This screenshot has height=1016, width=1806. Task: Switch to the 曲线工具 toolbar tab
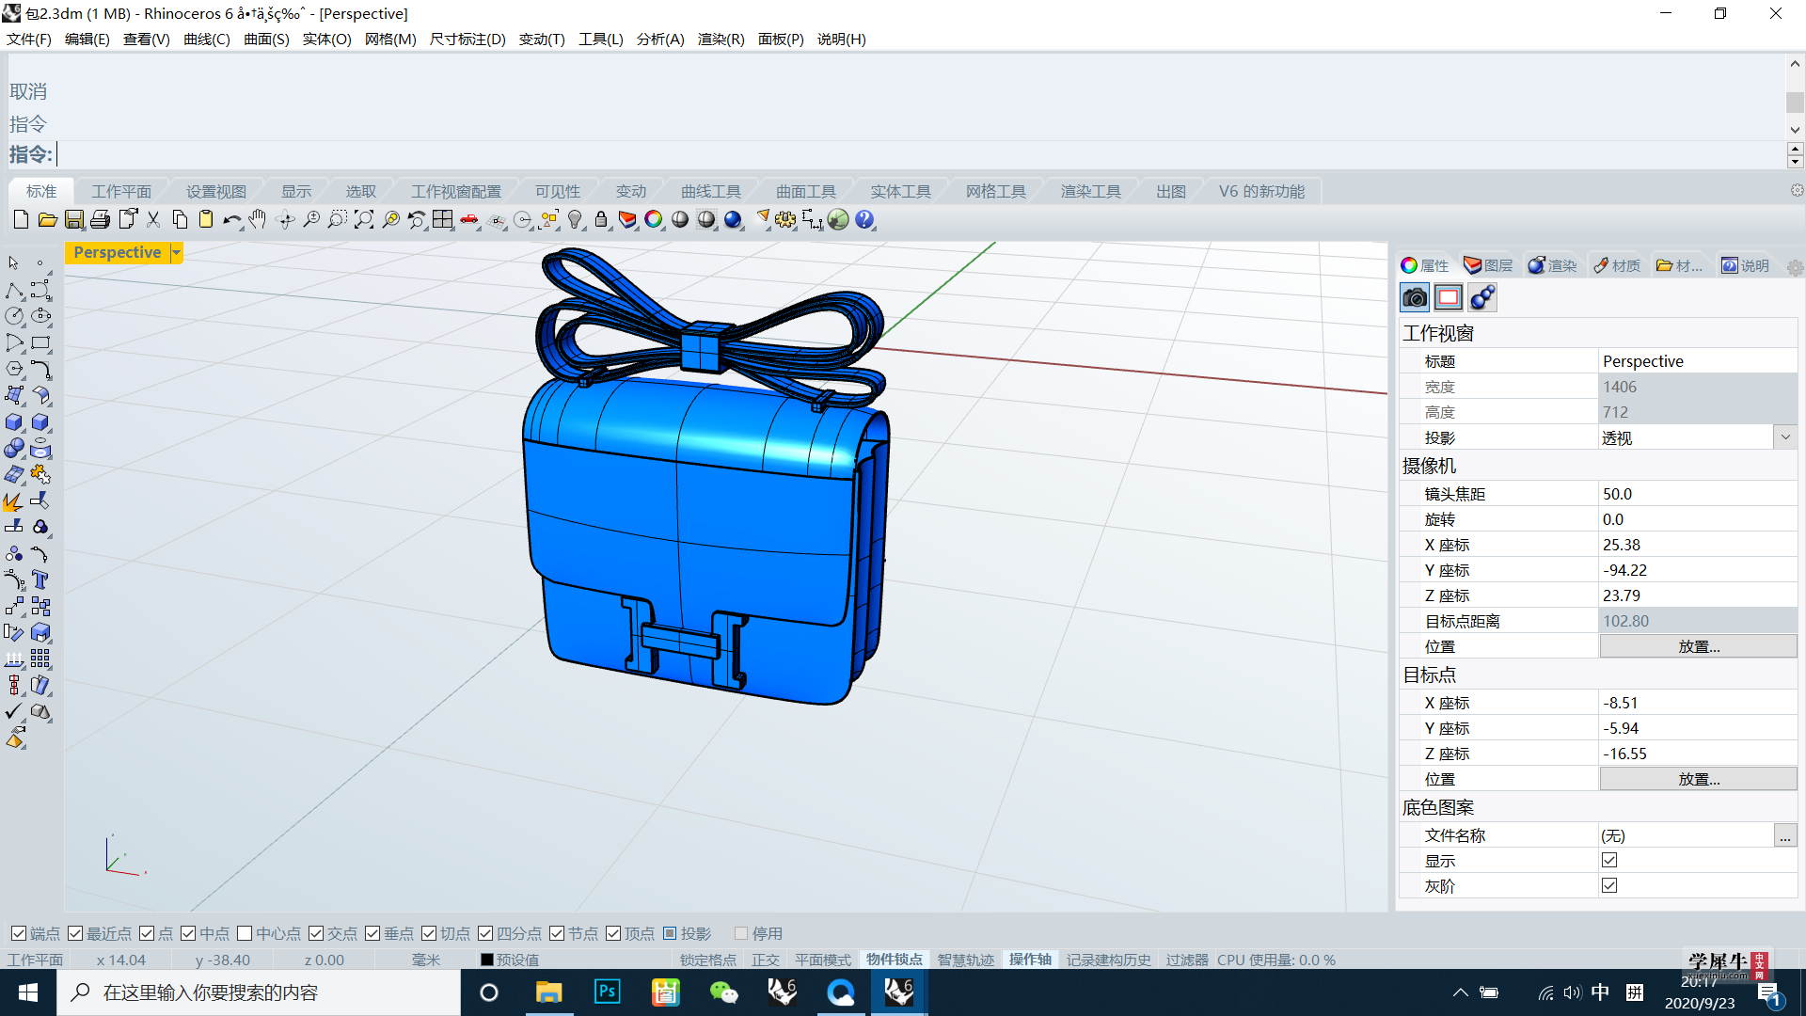click(x=711, y=191)
